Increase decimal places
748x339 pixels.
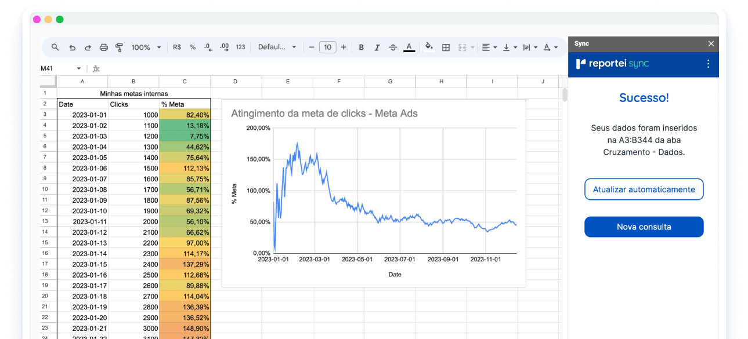tap(225, 48)
